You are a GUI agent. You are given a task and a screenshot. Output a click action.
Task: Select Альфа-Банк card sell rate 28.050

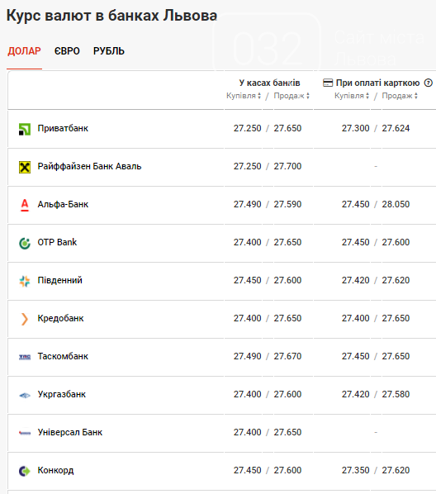pyautogui.click(x=396, y=205)
